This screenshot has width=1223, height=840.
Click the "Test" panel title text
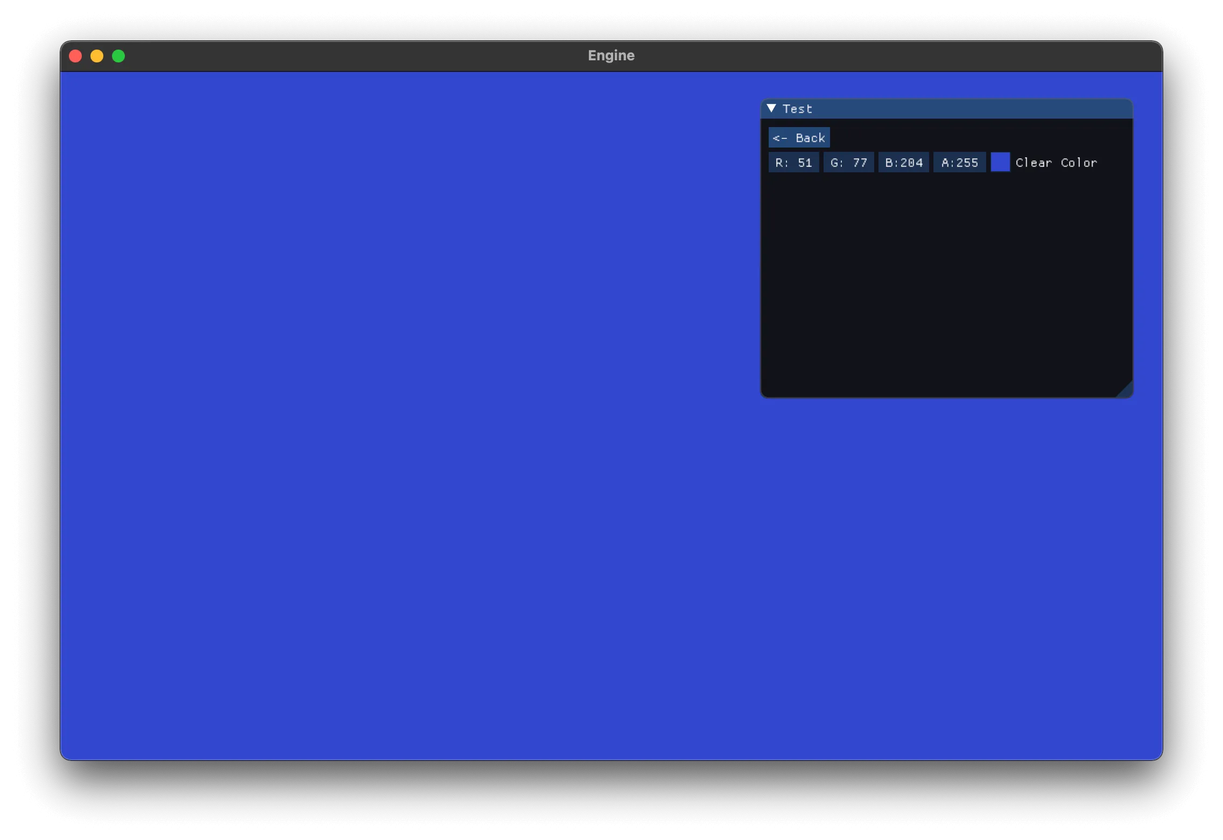tap(797, 109)
